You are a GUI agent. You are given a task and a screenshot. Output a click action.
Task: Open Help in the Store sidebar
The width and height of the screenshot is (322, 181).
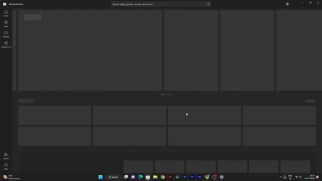(6, 166)
